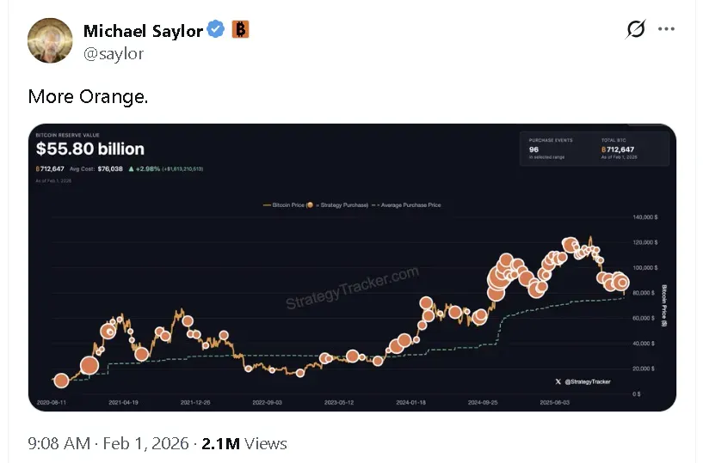Click the 2.1M Views count
703x463 pixels.
(244, 443)
